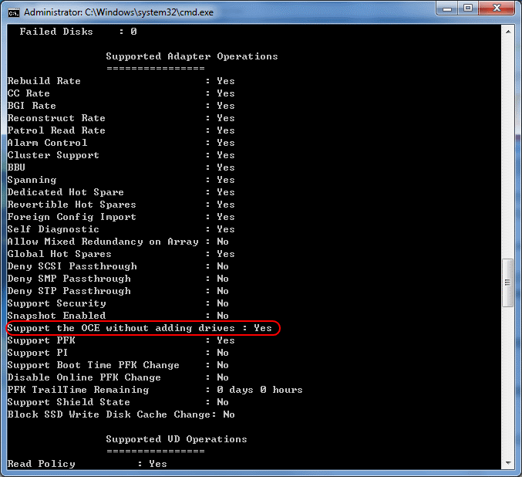Click 'Allow Mixed Redundancy on Array' text

tap(103, 242)
